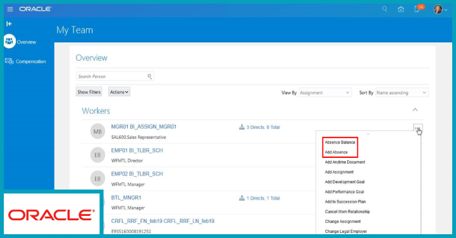Open org chart icon for BTL_MNGR1
This screenshot has height=238, width=456.
(x=242, y=198)
